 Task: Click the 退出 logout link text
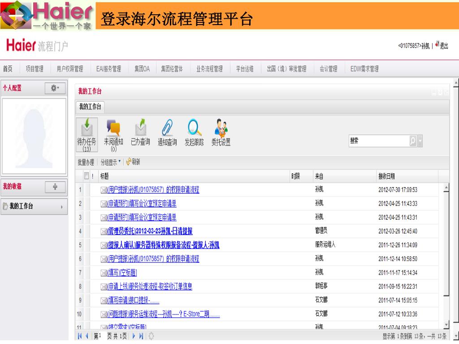click(444, 46)
